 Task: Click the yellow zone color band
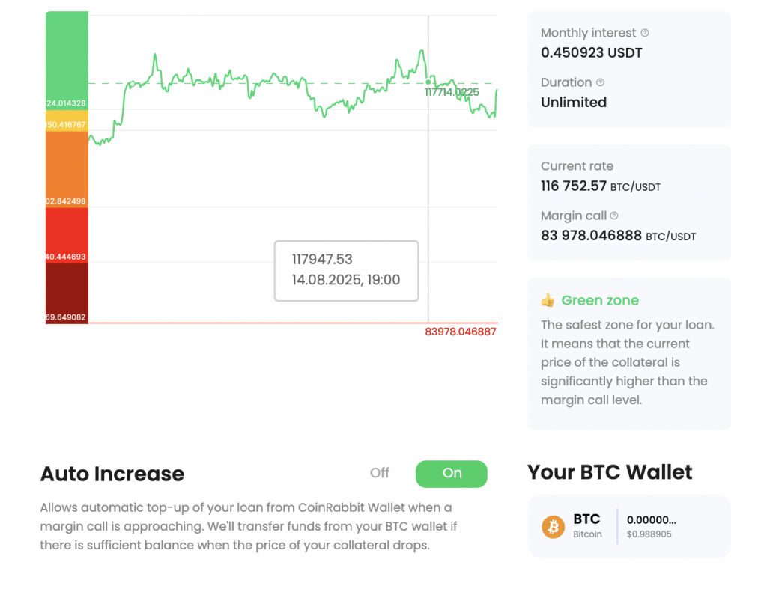[x=67, y=120]
